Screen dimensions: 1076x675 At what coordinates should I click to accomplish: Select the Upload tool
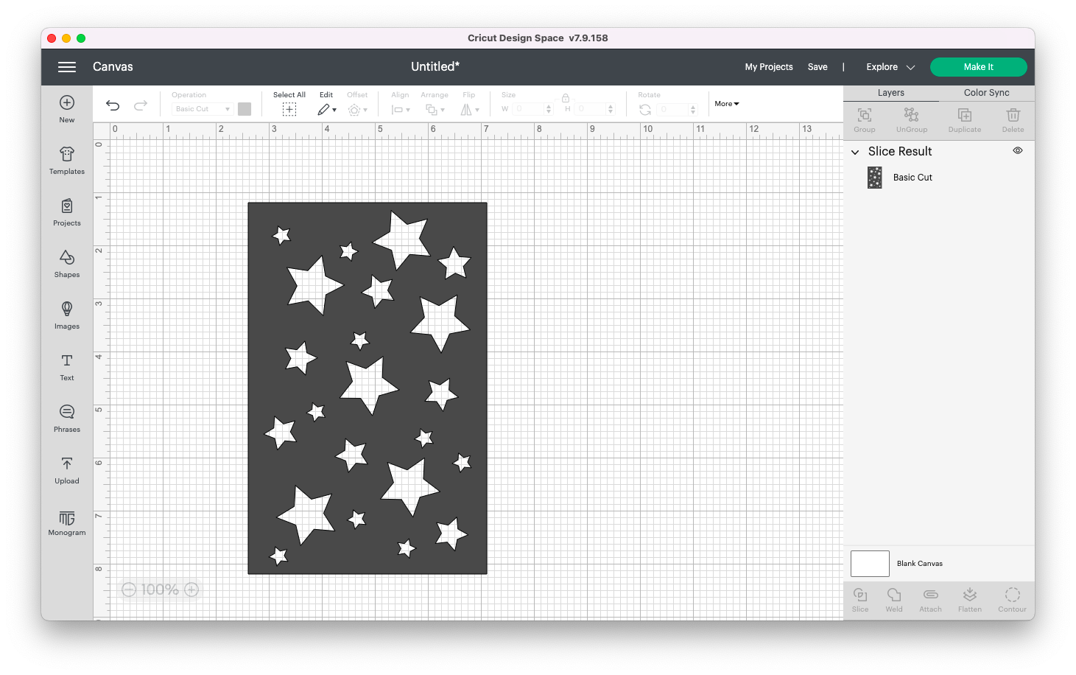(x=66, y=470)
